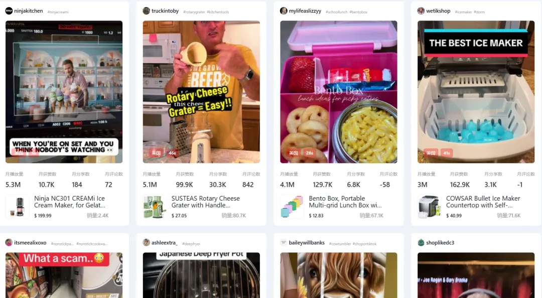Click wetikshop profile avatar
The width and height of the screenshot is (542, 298).
tap(421, 11)
